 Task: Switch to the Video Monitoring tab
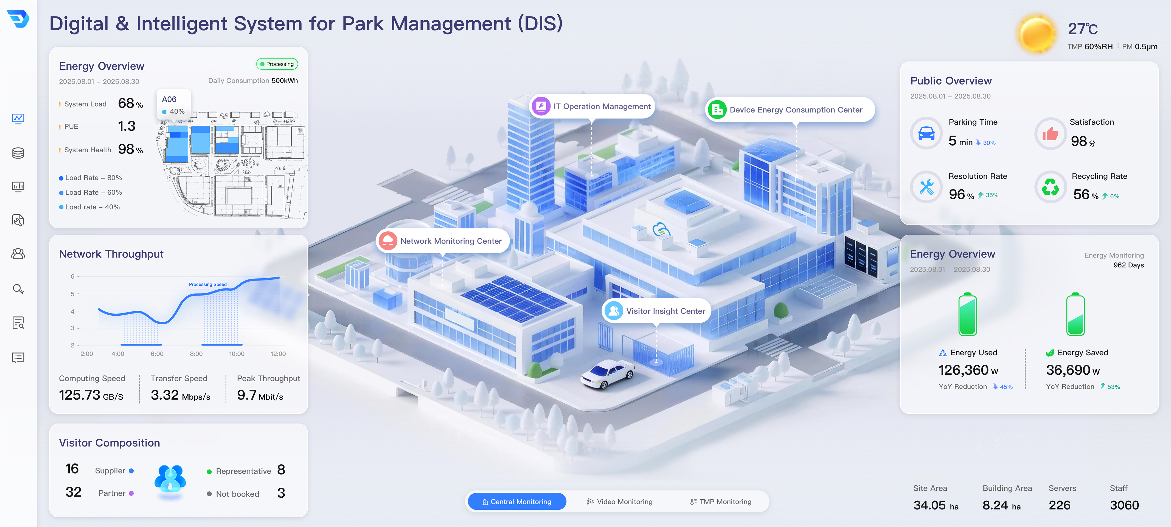(x=620, y=501)
